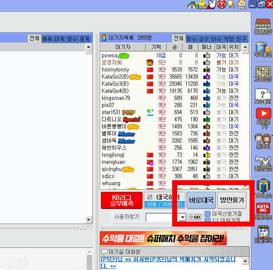
Task: Select user sdjcx in waiting list
Action: pos(170,176)
